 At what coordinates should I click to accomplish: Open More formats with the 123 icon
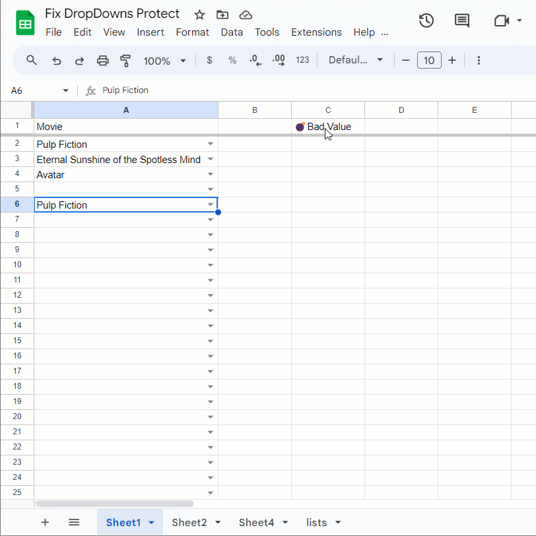pyautogui.click(x=302, y=60)
